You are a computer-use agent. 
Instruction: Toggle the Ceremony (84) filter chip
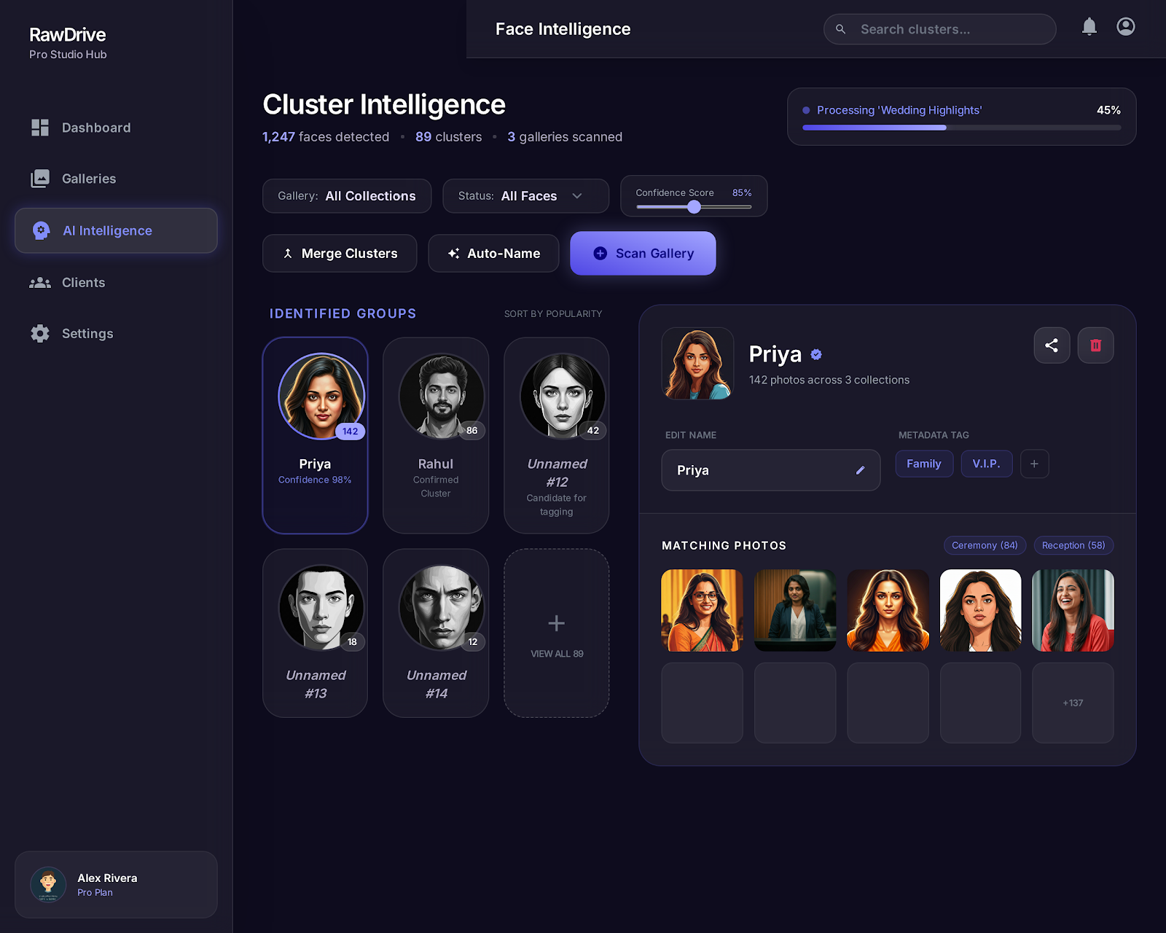coord(984,545)
